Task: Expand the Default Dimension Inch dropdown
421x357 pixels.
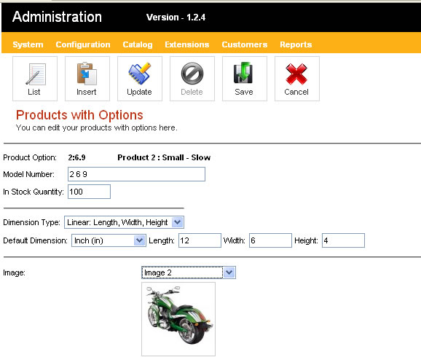Action: coord(109,240)
